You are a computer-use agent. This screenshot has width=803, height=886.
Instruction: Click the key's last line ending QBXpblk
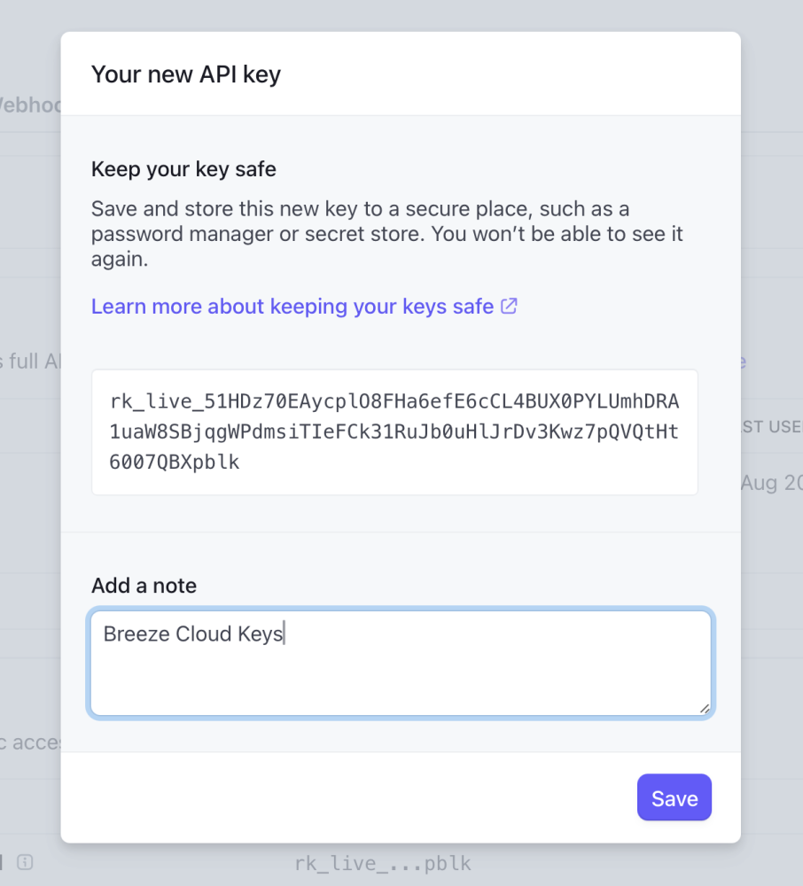tap(175, 462)
